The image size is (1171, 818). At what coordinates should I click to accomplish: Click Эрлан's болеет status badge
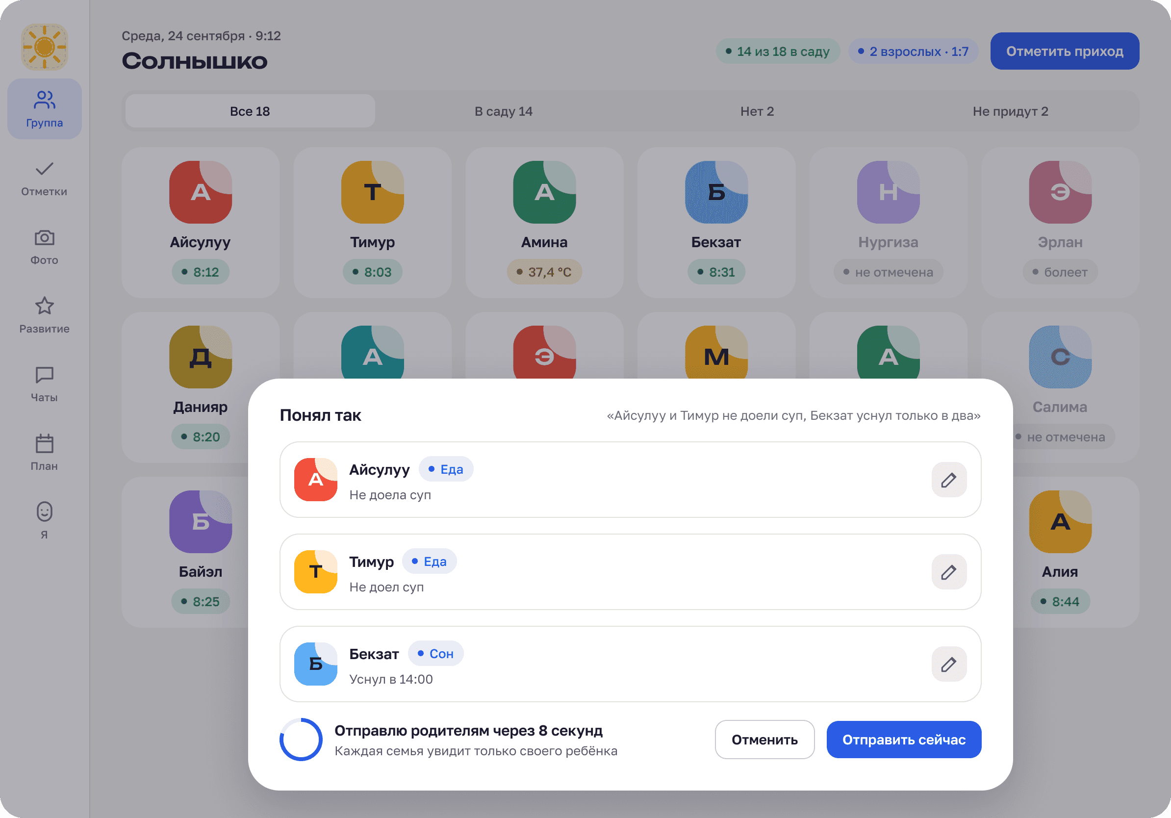(1060, 272)
